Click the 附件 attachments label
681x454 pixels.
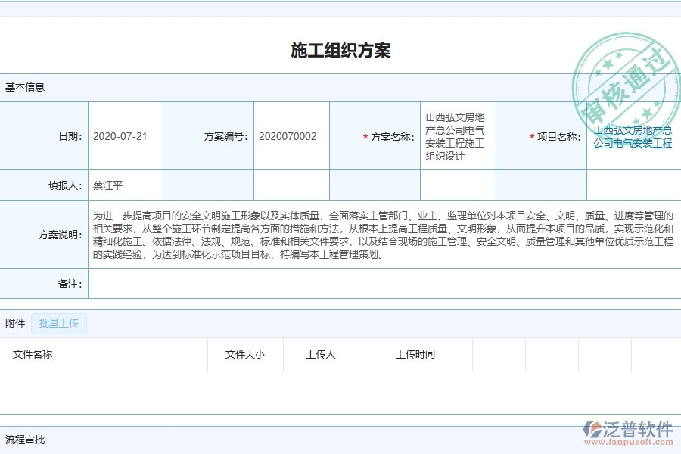[x=16, y=323]
